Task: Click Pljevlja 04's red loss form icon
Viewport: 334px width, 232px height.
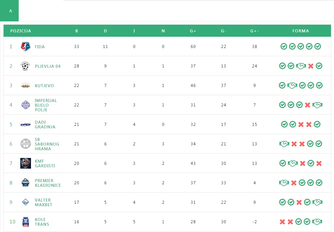Action: pos(310,66)
